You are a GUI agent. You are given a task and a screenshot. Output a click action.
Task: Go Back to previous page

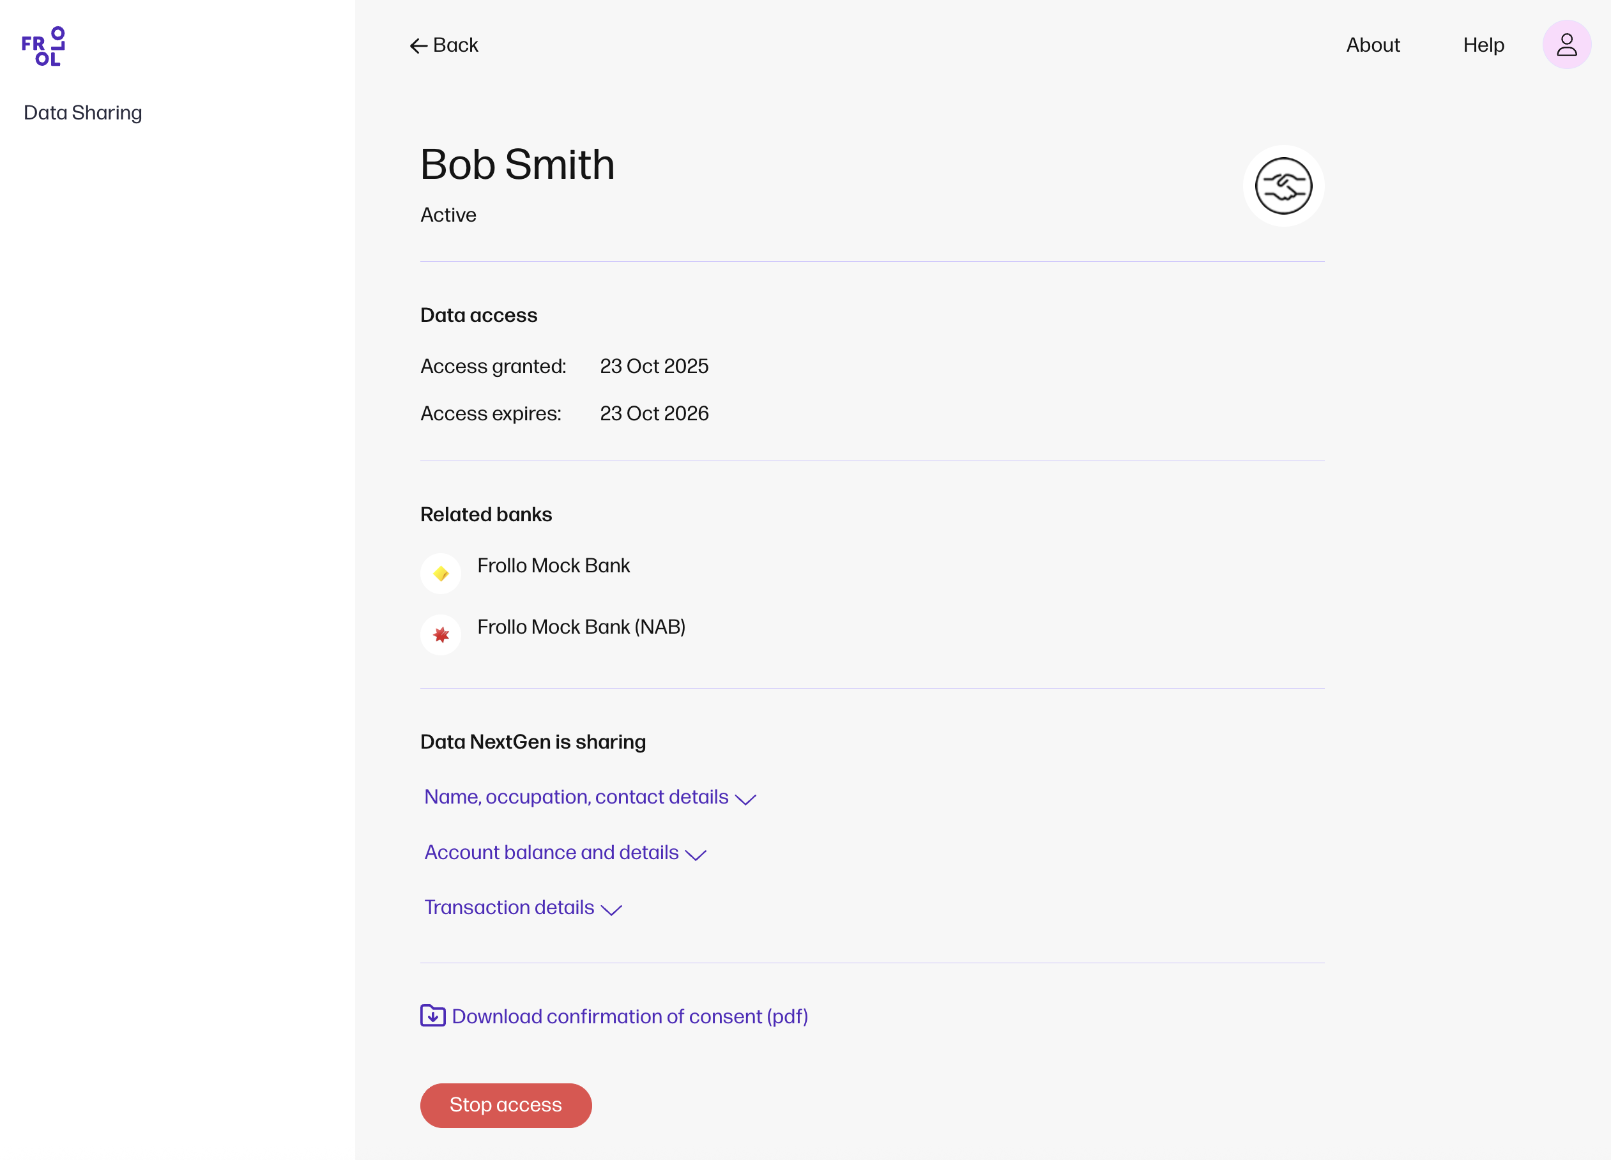455,45
